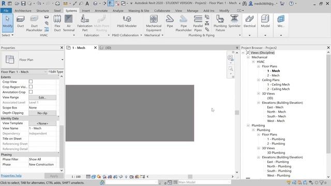Select the Pipe tool
331x186 pixels.
[170, 22]
